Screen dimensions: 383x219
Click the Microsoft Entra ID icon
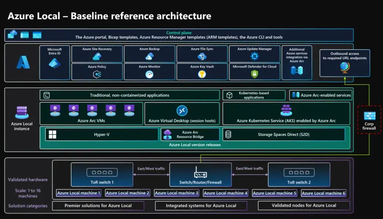pyautogui.click(x=54, y=63)
